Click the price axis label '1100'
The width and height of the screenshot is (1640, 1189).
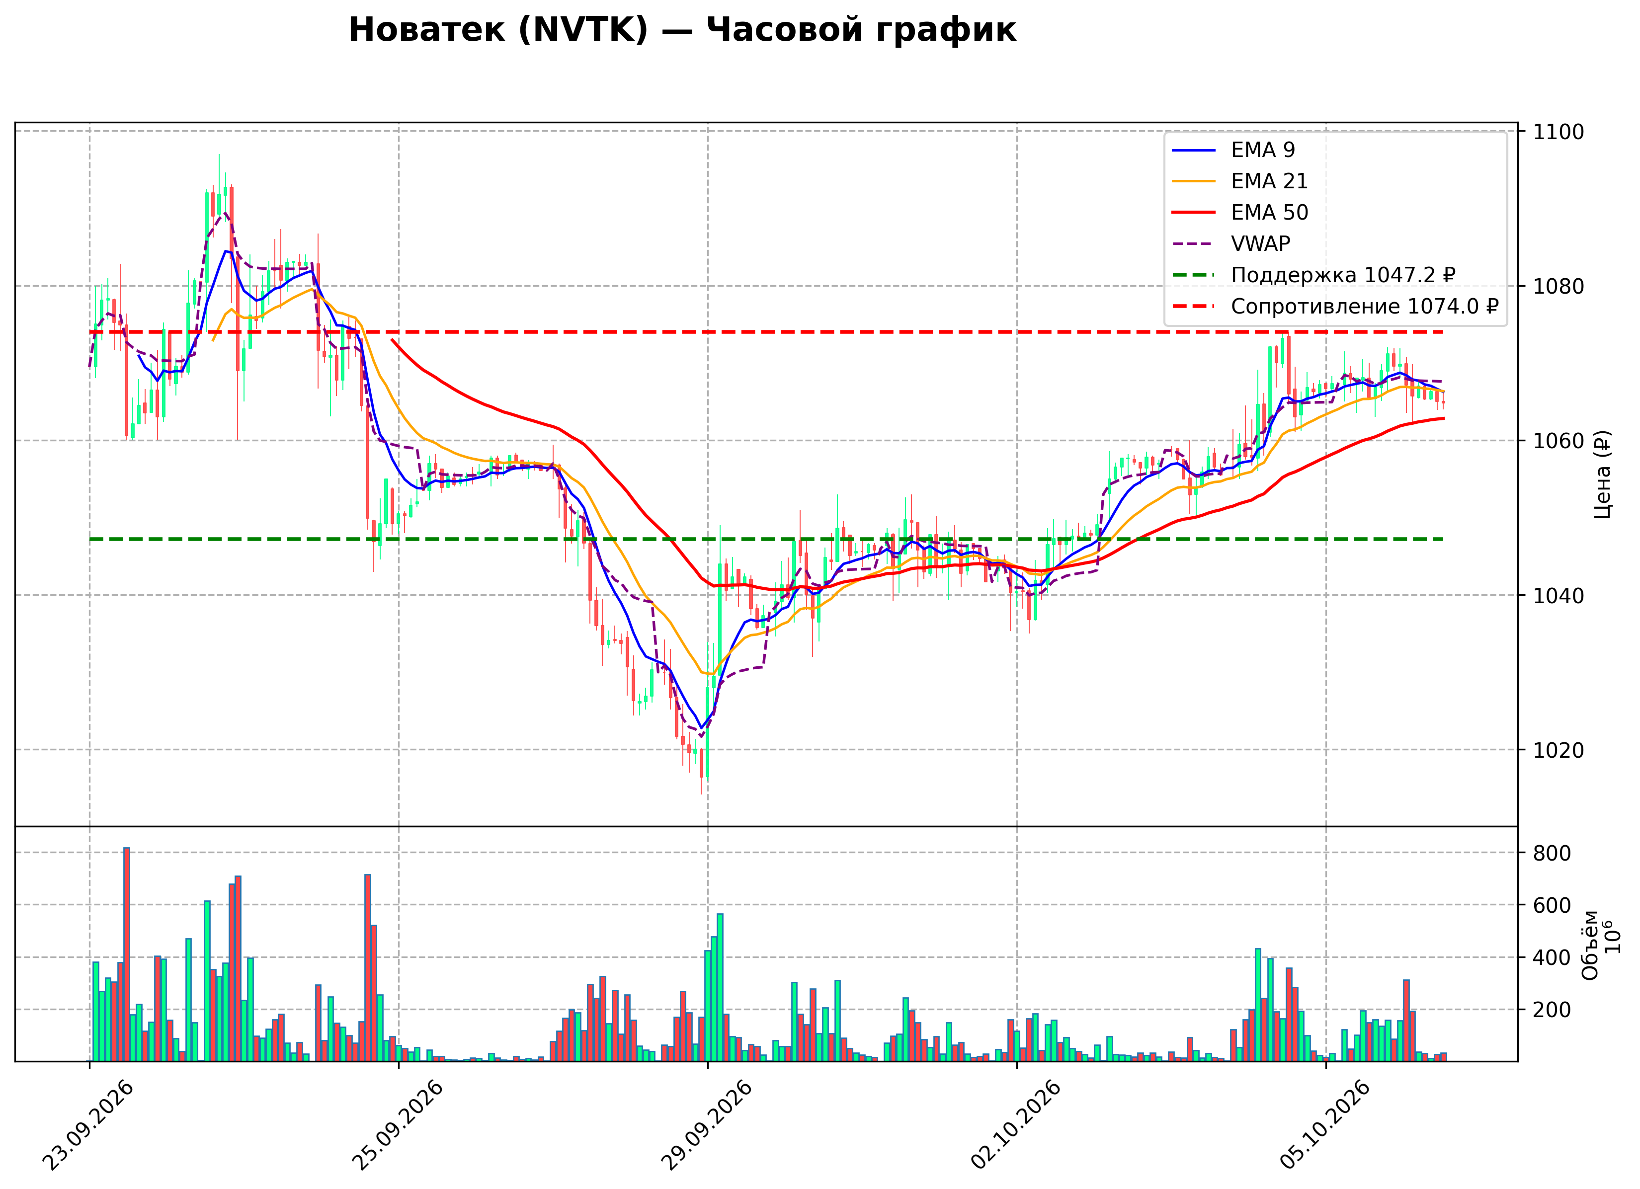[x=1559, y=132]
